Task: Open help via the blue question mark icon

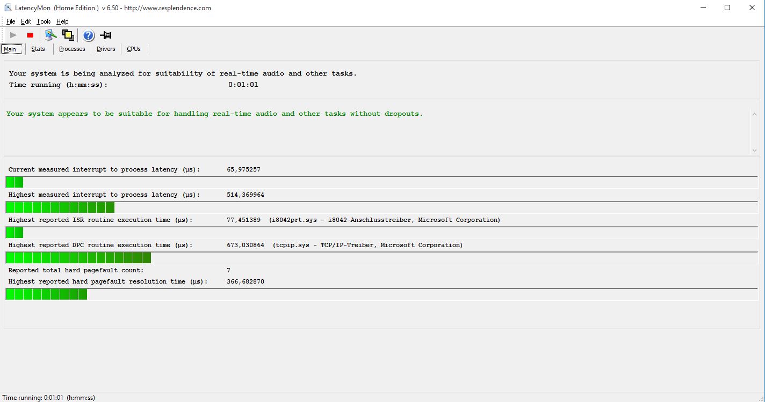Action: (89, 35)
